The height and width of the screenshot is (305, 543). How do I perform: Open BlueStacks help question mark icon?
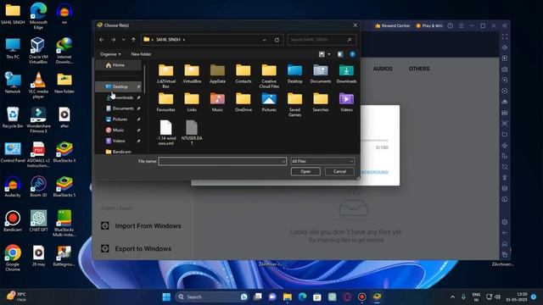(451, 25)
